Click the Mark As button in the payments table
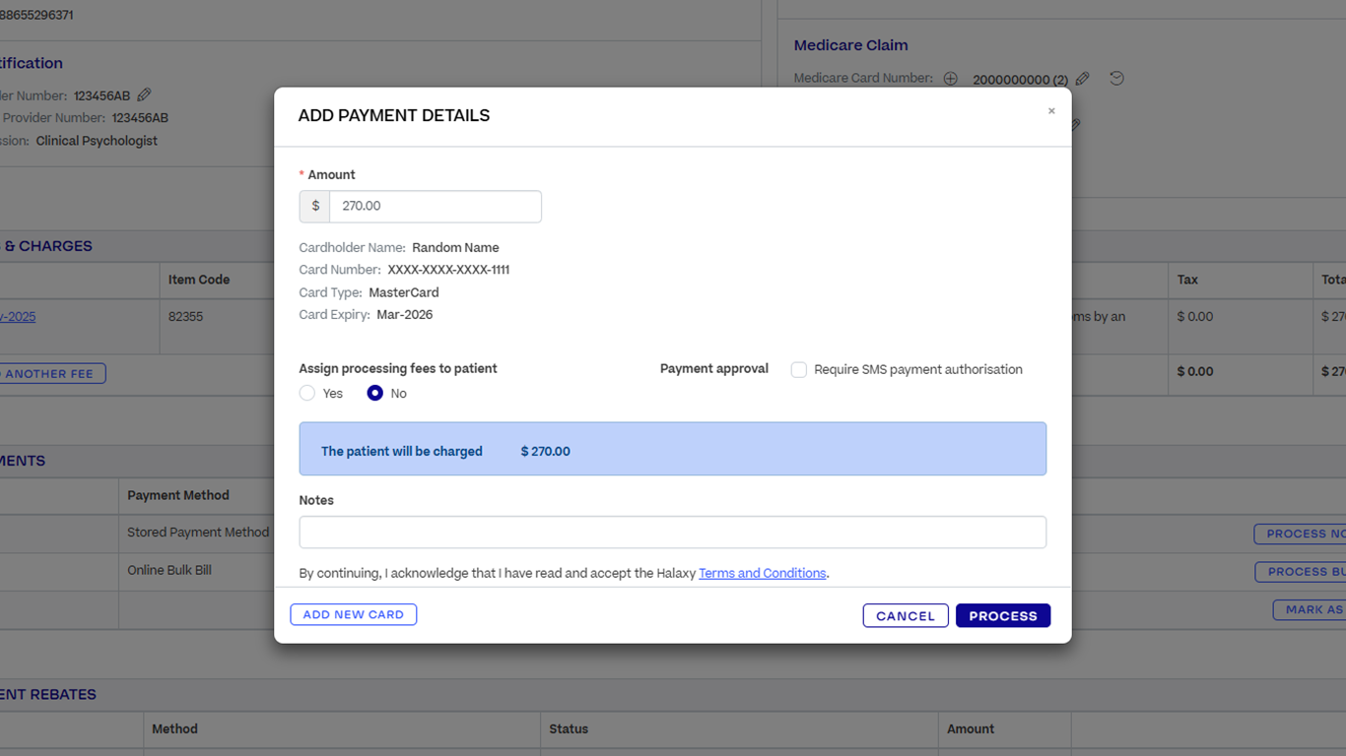The height and width of the screenshot is (756, 1346). (x=1311, y=609)
